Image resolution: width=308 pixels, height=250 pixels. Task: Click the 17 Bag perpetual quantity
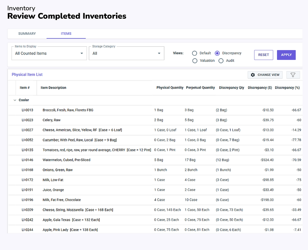click(190, 160)
